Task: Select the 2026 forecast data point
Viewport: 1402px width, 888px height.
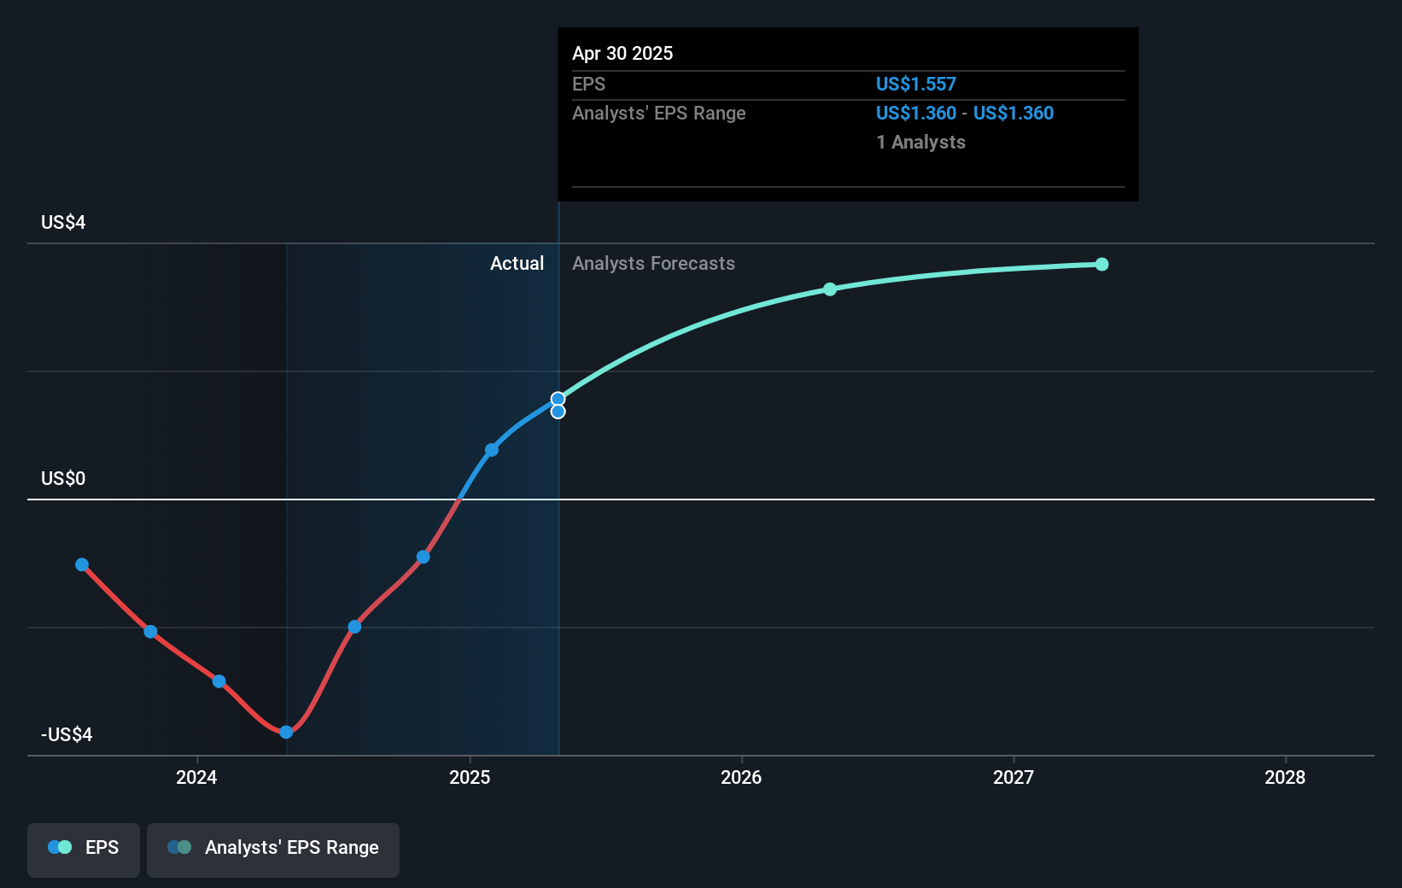Action: click(830, 289)
